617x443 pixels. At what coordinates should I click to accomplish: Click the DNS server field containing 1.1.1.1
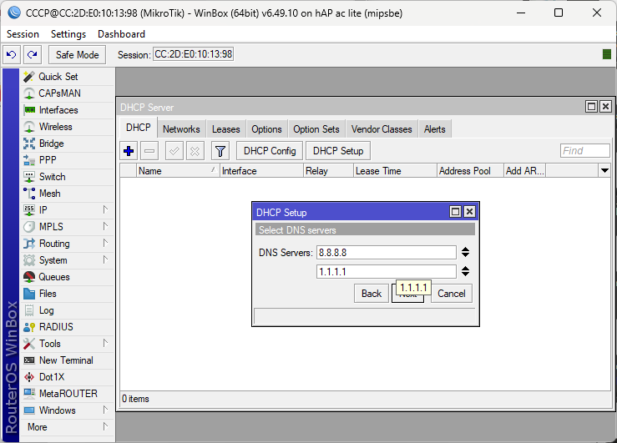point(387,272)
